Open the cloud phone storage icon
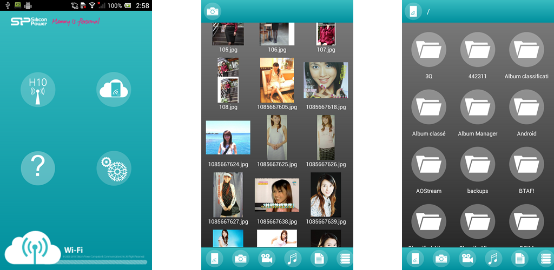The image size is (554, 270). [114, 90]
